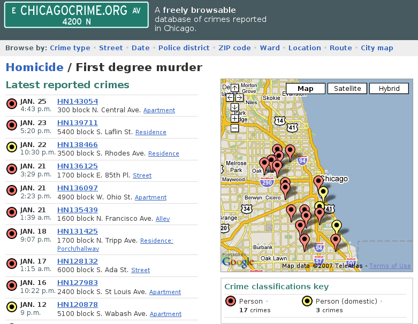
Task: Open crime report HN127983
Action: coord(78,283)
